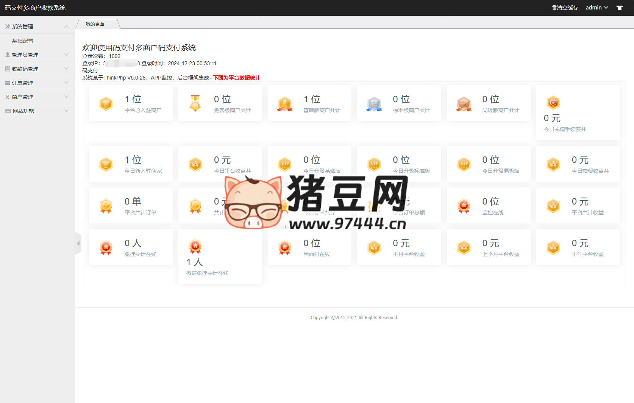Switch to the 我的桌面 tab

click(95, 23)
